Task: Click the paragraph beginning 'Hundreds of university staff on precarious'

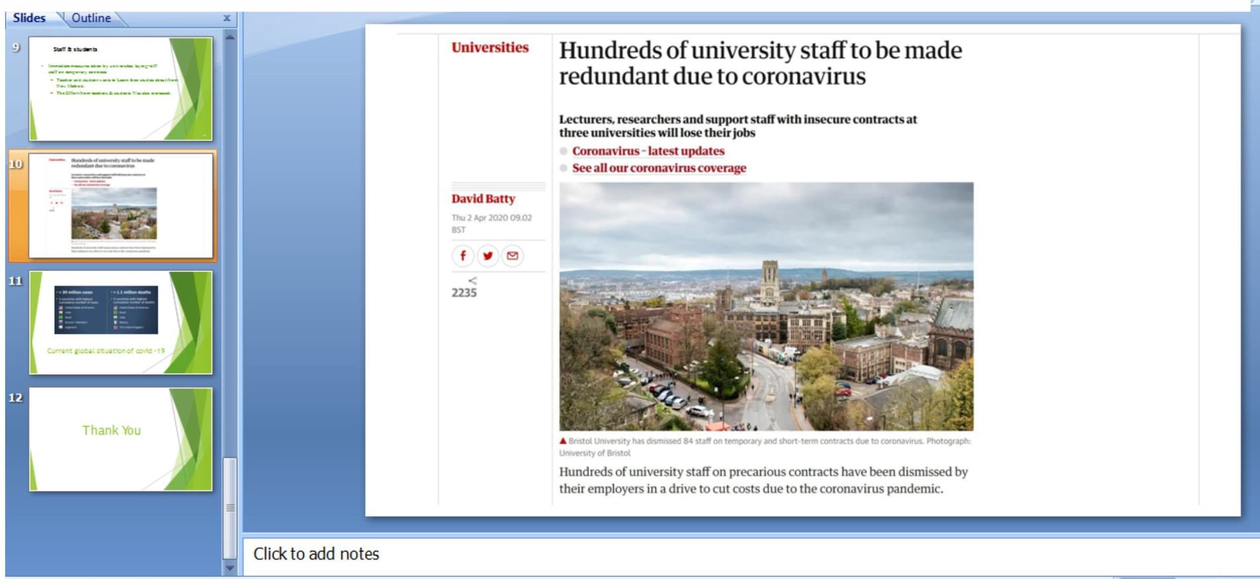Action: point(764,480)
